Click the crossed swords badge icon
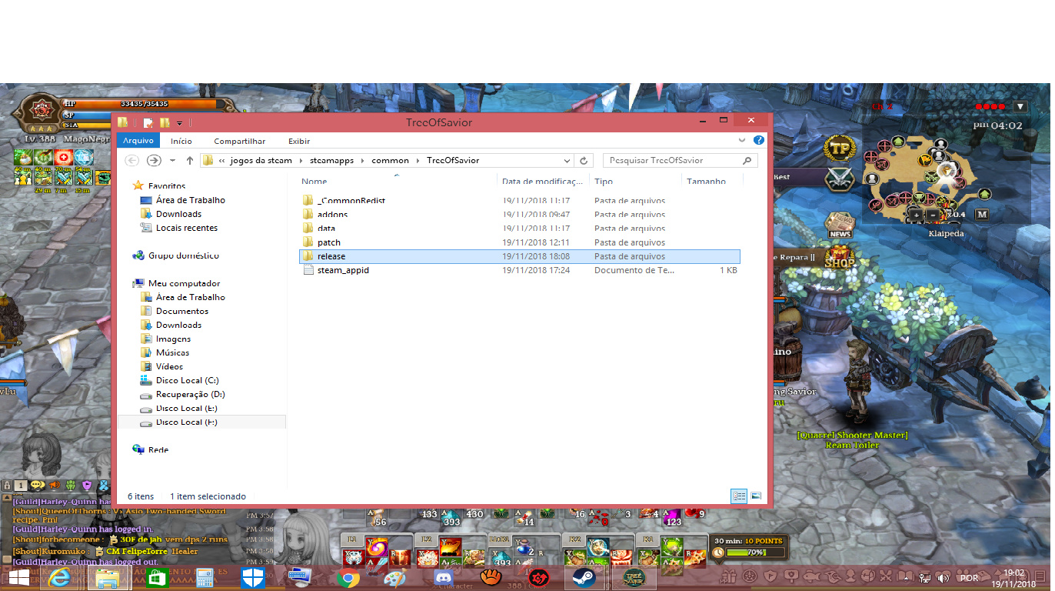This screenshot has height=591, width=1055. [840, 179]
